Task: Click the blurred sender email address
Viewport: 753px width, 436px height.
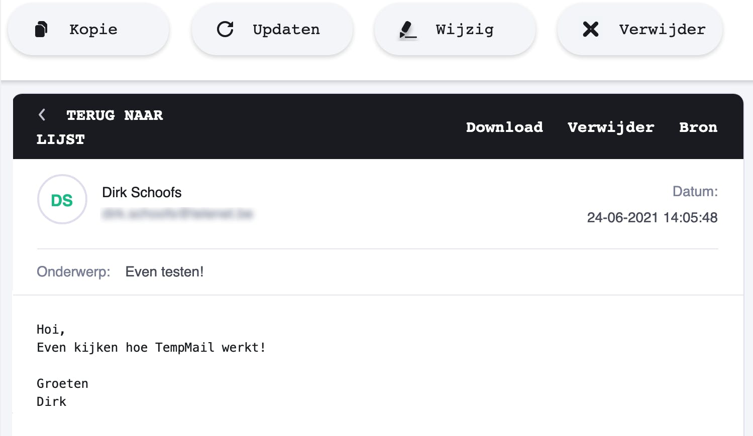Action: click(x=177, y=215)
